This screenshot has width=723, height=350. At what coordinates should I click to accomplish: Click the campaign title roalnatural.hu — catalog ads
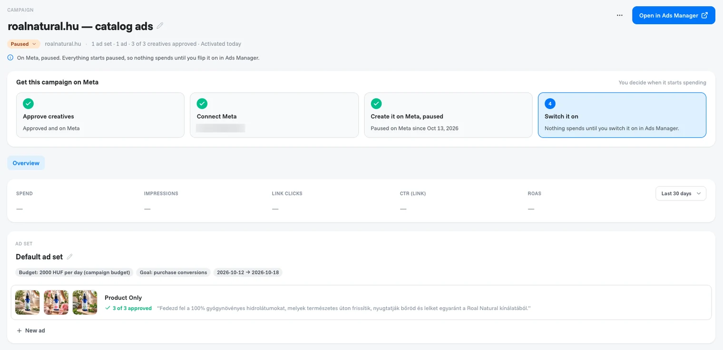[80, 26]
